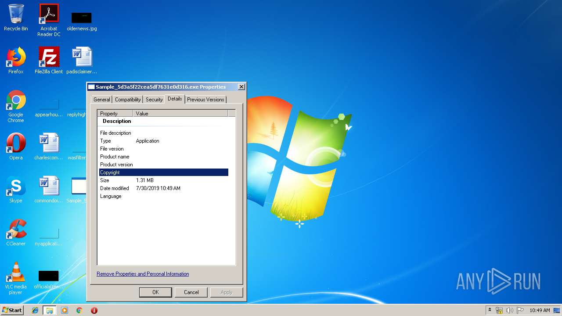Viewport: 562px width, 316px height.
Task: Select the padisclaimer Word document
Action: pyautogui.click(x=82, y=61)
